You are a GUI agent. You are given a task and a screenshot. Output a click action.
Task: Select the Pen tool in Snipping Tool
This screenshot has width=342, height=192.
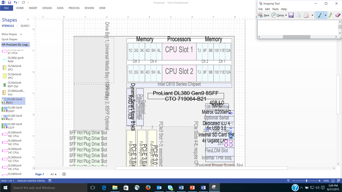(320, 15)
